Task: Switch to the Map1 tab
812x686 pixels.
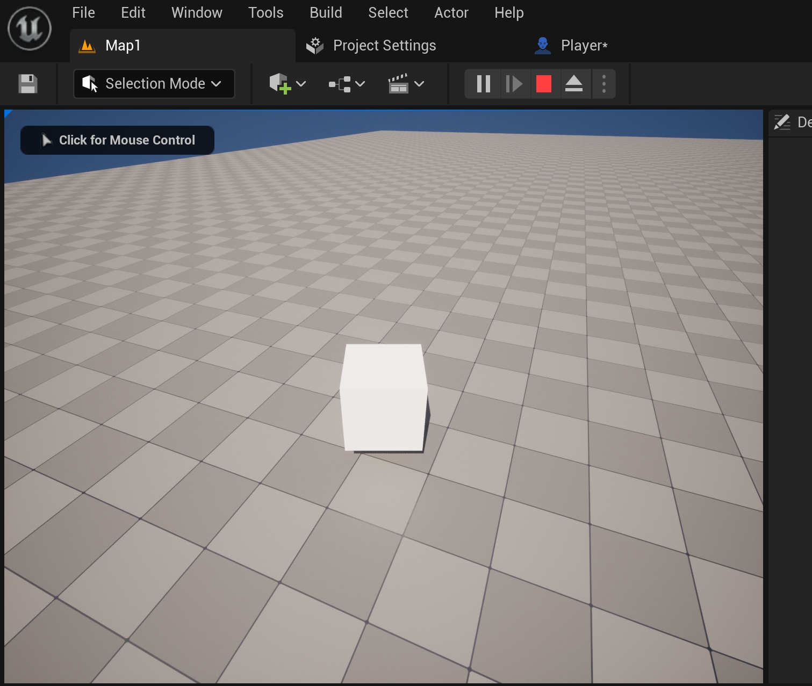Action: click(183, 46)
